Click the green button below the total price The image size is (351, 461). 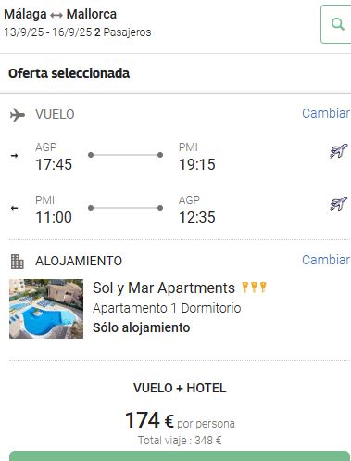coord(180,456)
